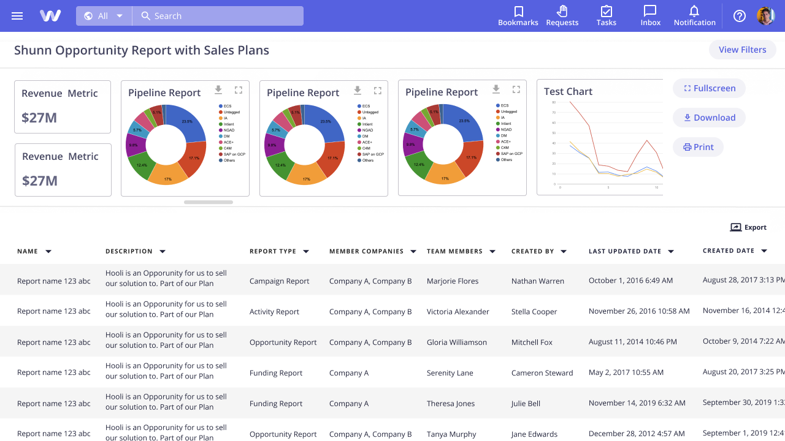Click creator Nathan Warren
This screenshot has width=785, height=441.
pyautogui.click(x=538, y=281)
